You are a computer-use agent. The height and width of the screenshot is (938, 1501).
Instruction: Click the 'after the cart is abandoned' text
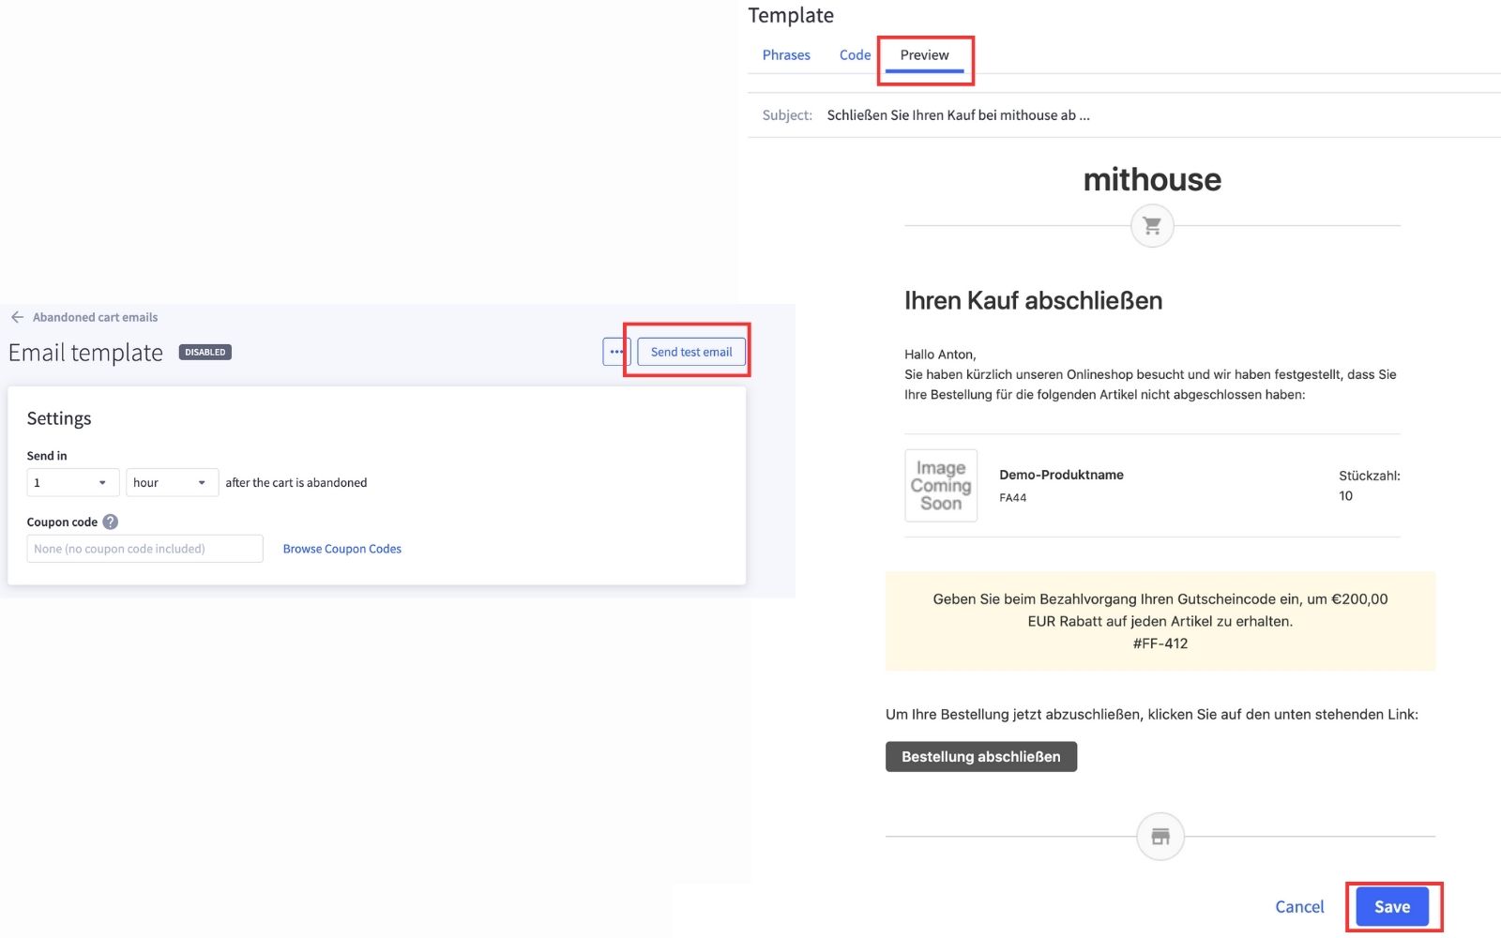tap(296, 482)
